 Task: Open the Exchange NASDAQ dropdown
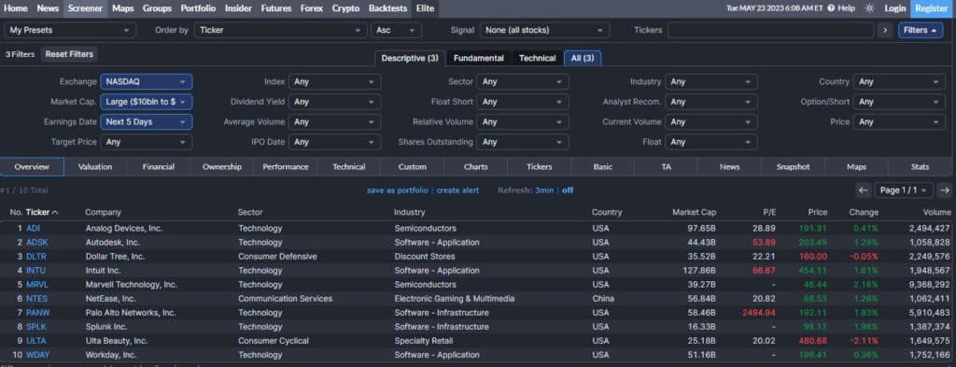click(147, 81)
